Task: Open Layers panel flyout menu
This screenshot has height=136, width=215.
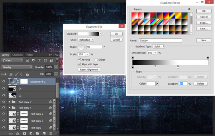Action: [57, 55]
